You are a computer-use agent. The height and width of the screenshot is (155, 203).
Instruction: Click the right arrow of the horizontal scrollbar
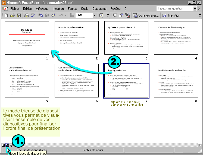coord(200,145)
